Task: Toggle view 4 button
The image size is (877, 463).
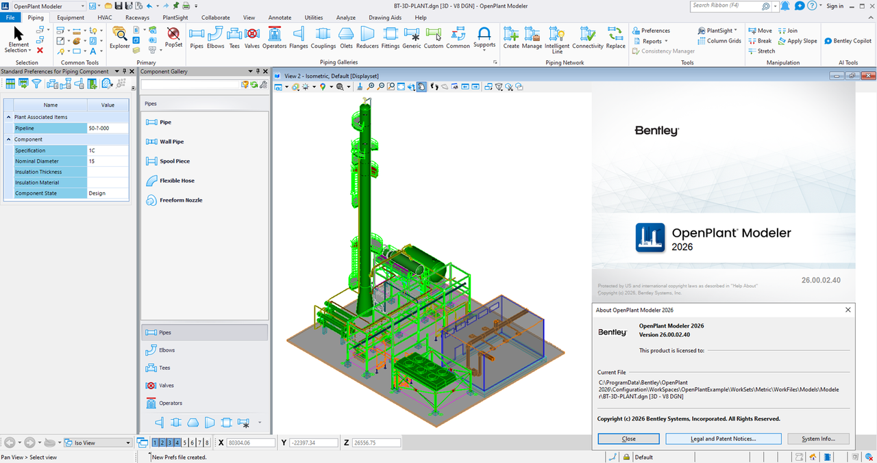Action: click(177, 442)
